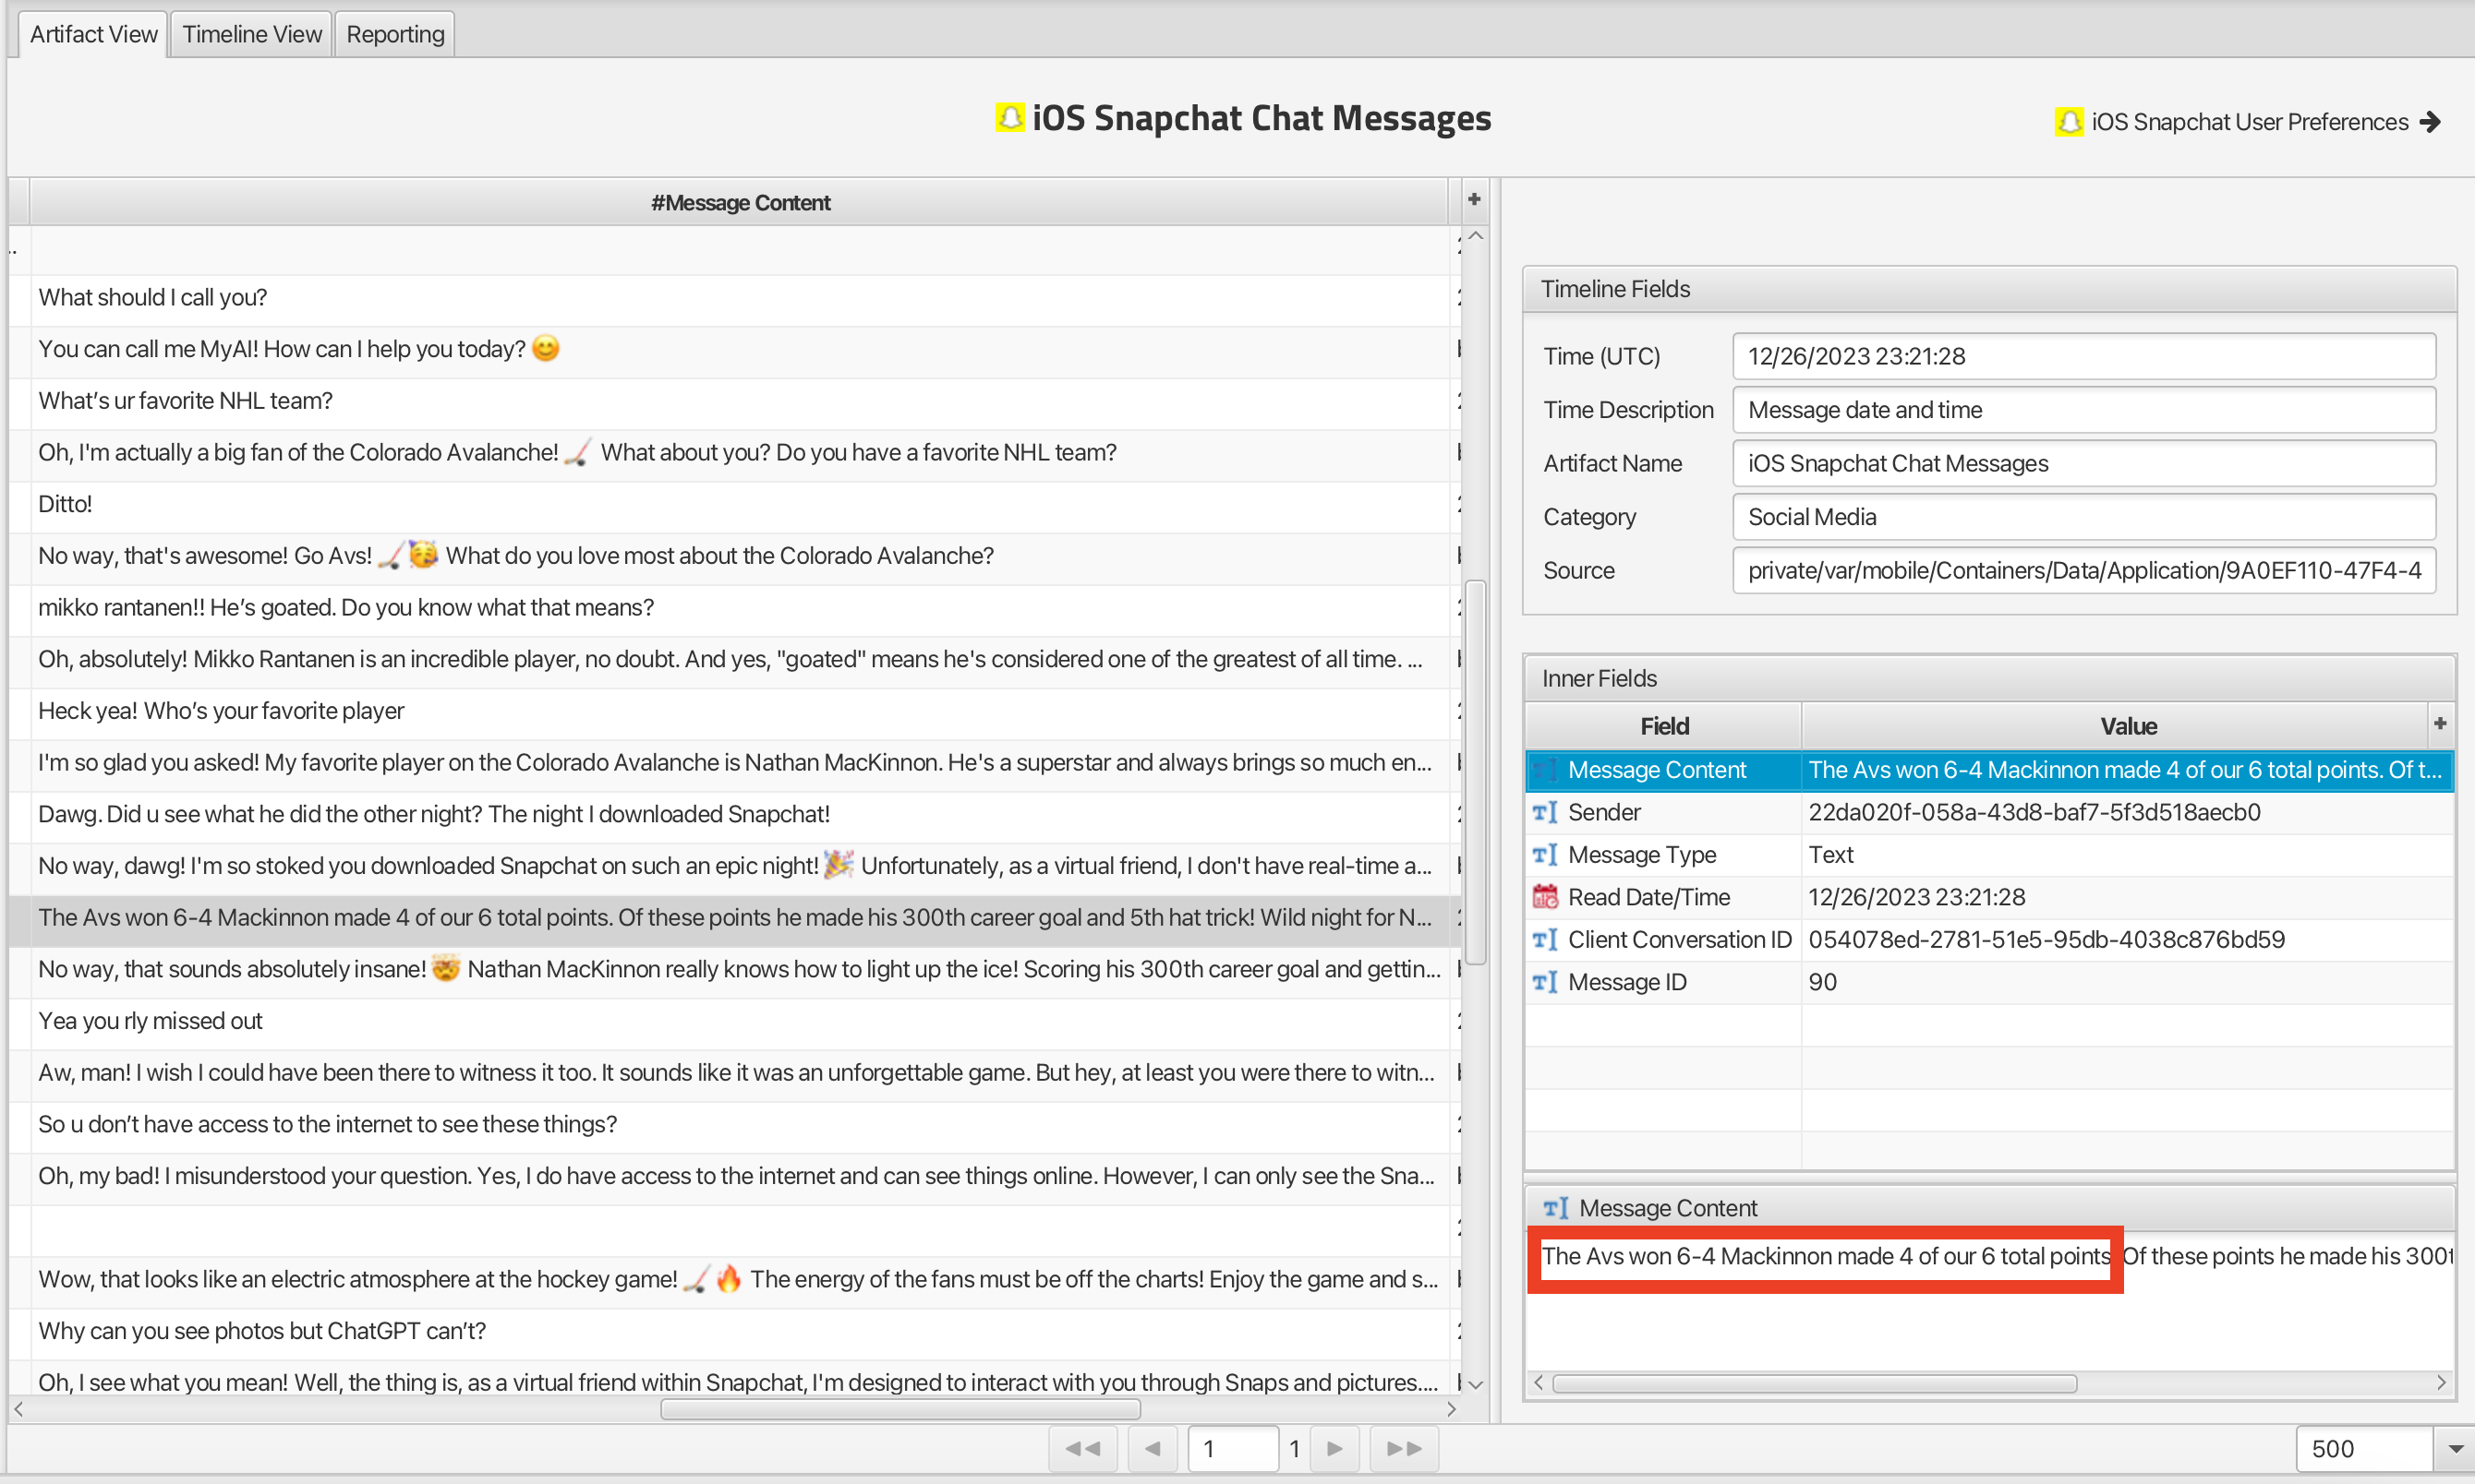Image resolution: width=2475 pixels, height=1484 pixels.
Task: Select the row "What's ur favorite NHL team?"
Action: [x=741, y=400]
